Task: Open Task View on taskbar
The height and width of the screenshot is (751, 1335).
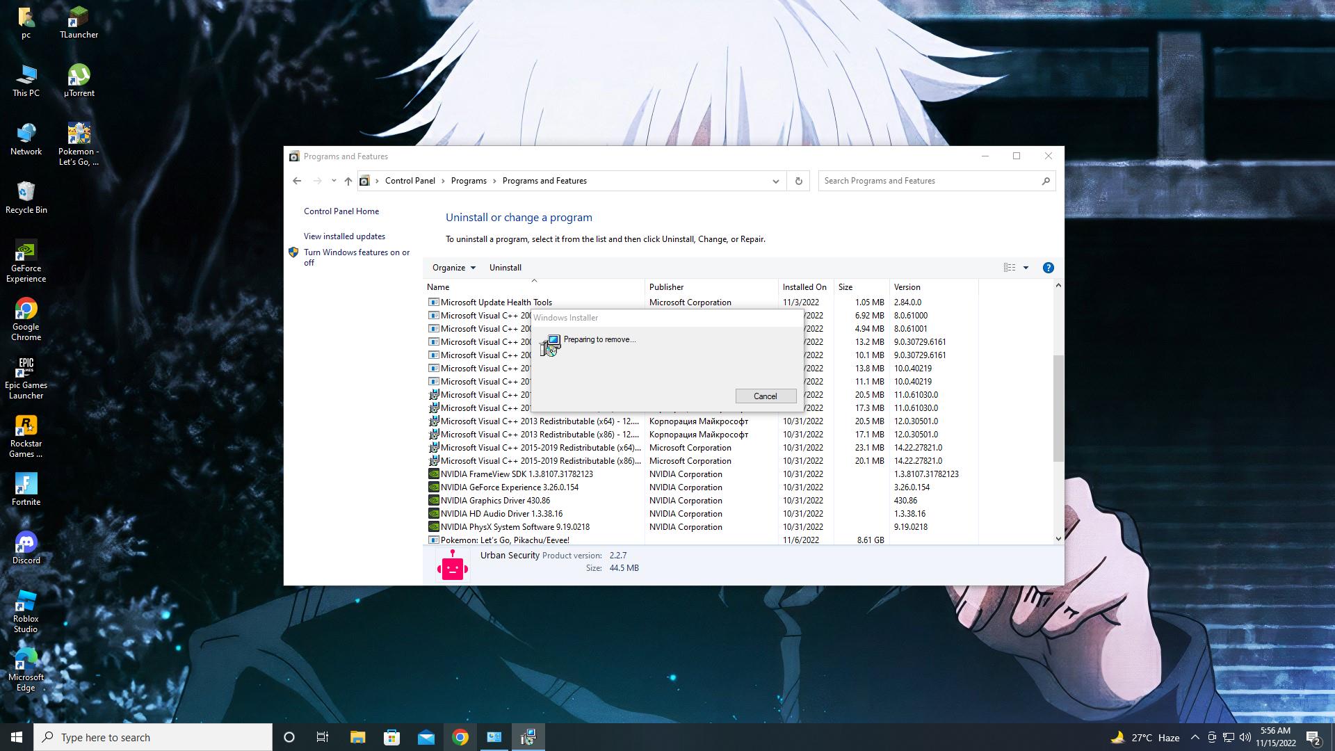Action: tap(323, 737)
